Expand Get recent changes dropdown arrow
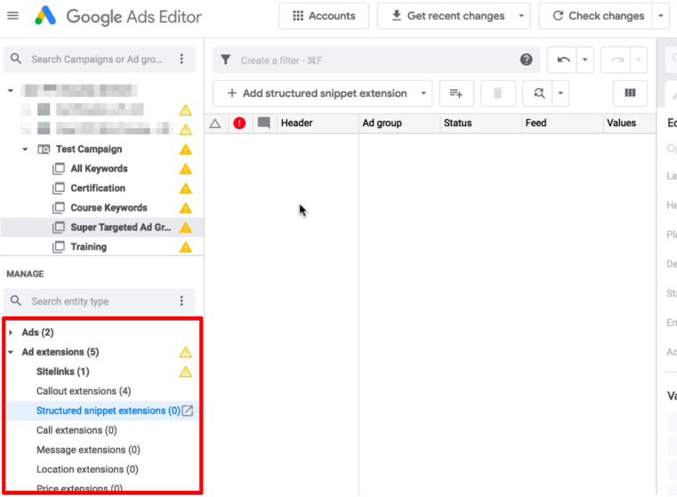 pos(521,16)
